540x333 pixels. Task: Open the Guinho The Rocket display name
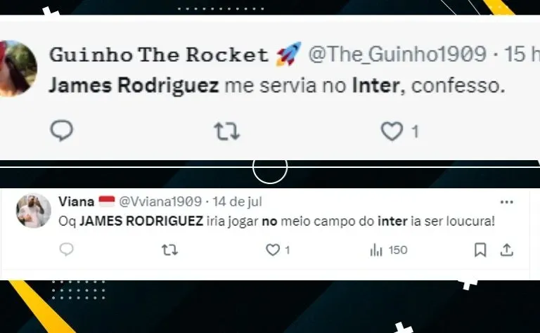click(159, 55)
